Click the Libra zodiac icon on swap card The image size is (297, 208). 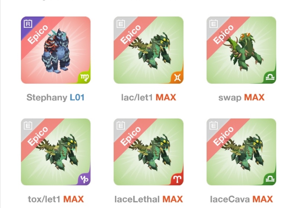pos(270,77)
